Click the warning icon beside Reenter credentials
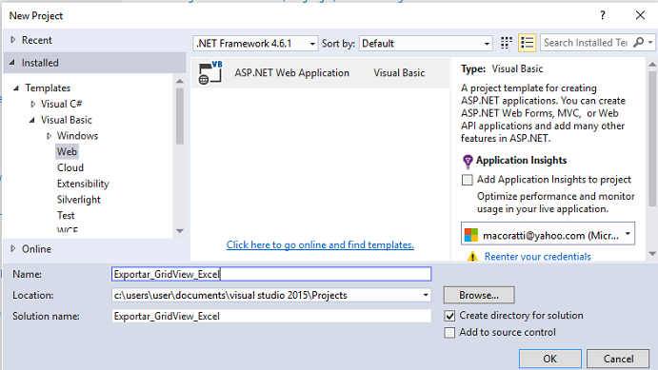 (x=472, y=256)
